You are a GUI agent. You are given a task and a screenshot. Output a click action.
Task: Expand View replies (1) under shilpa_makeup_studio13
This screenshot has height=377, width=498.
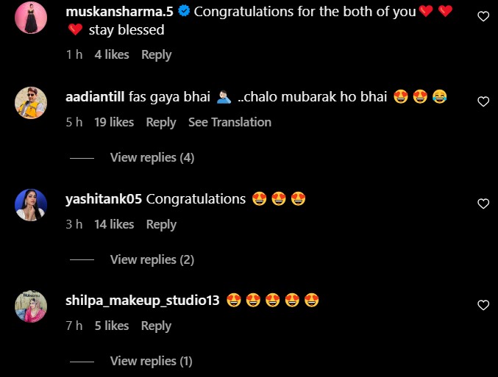tap(151, 361)
